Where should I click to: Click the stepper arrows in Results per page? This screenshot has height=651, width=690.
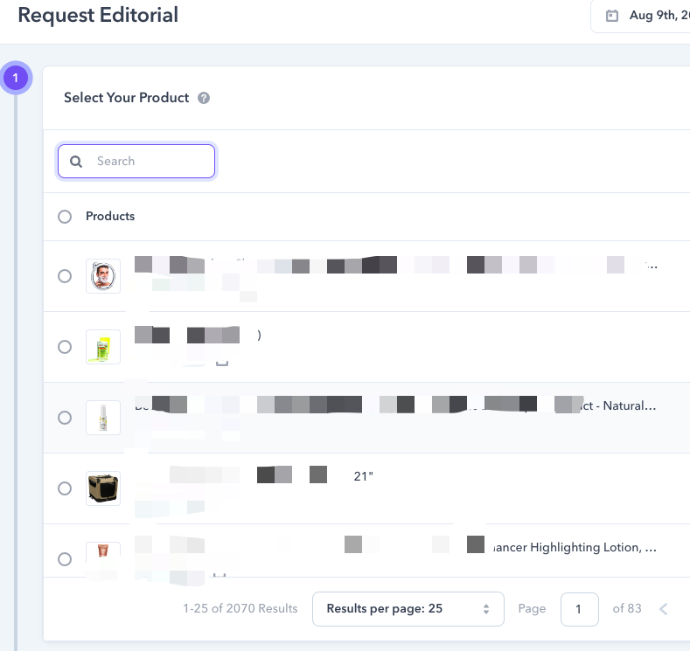click(x=486, y=609)
